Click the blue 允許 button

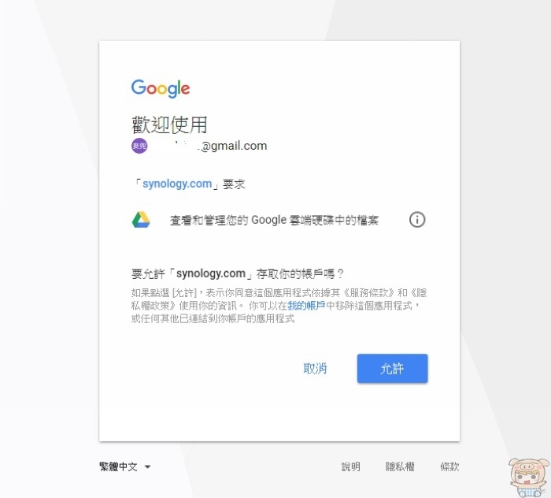392,368
